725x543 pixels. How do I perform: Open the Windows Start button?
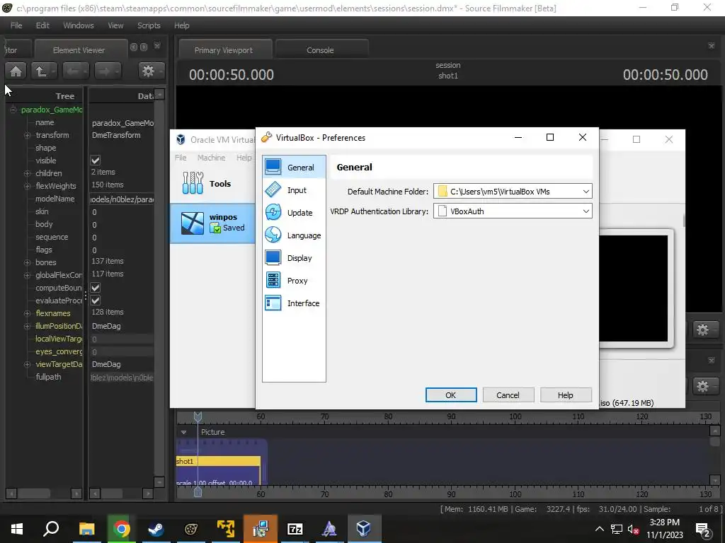click(17, 529)
